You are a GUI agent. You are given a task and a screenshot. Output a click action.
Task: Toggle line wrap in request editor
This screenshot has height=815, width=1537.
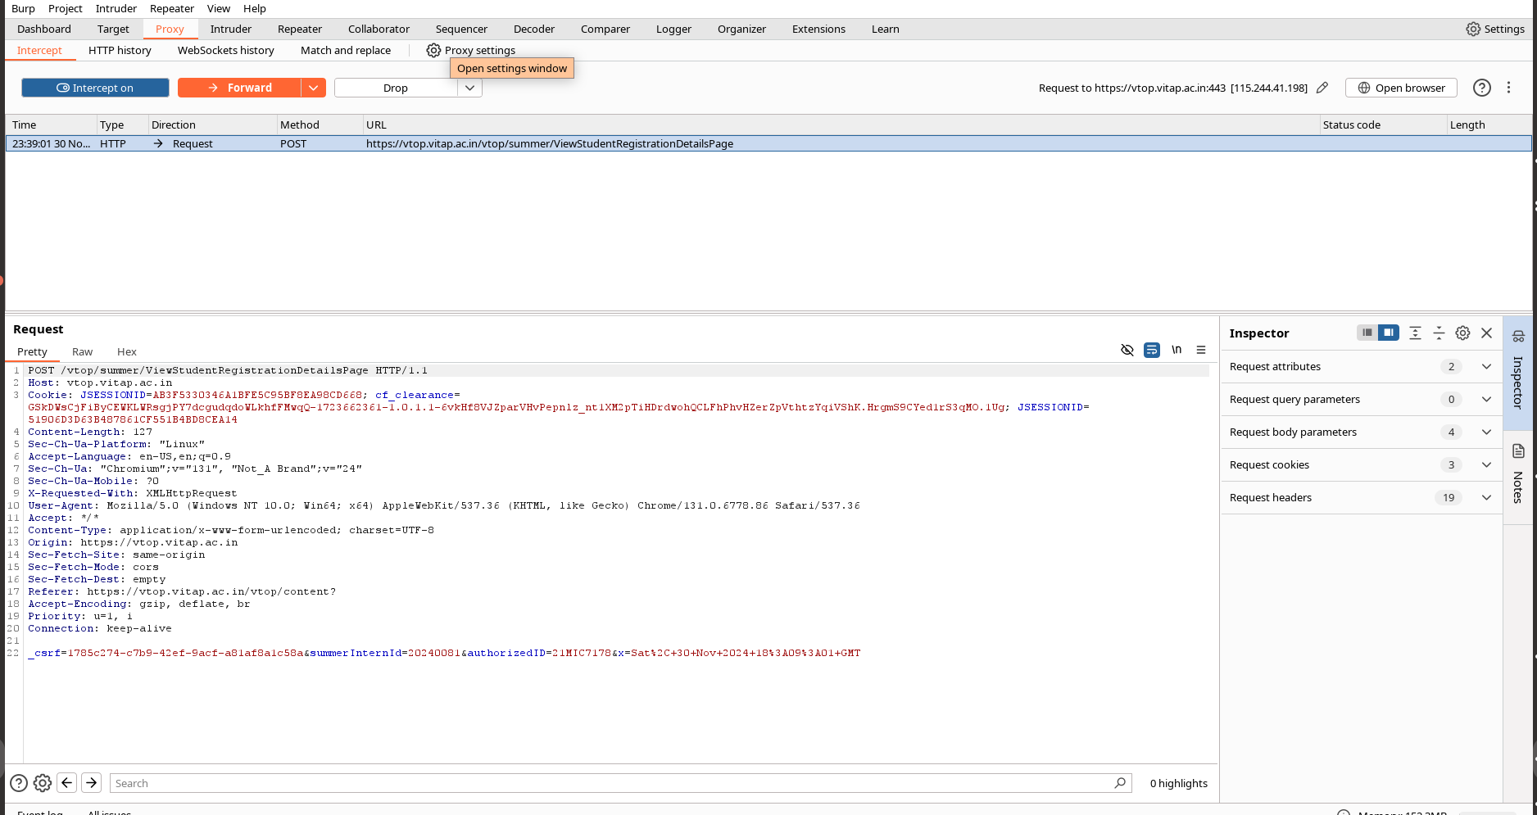(x=1152, y=350)
